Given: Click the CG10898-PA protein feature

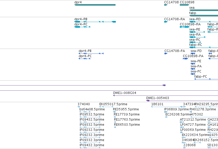Looking at the screenshot, I should point(185,59).
